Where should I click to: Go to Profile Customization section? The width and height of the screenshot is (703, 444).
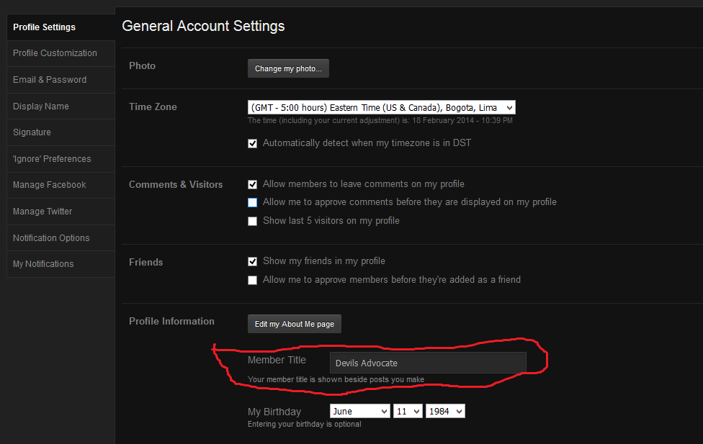pos(55,53)
